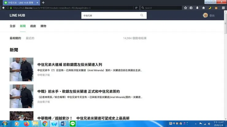Click the network signal tray icon
Image resolution: width=227 pixels, height=127 pixels.
pyautogui.click(x=205, y=124)
